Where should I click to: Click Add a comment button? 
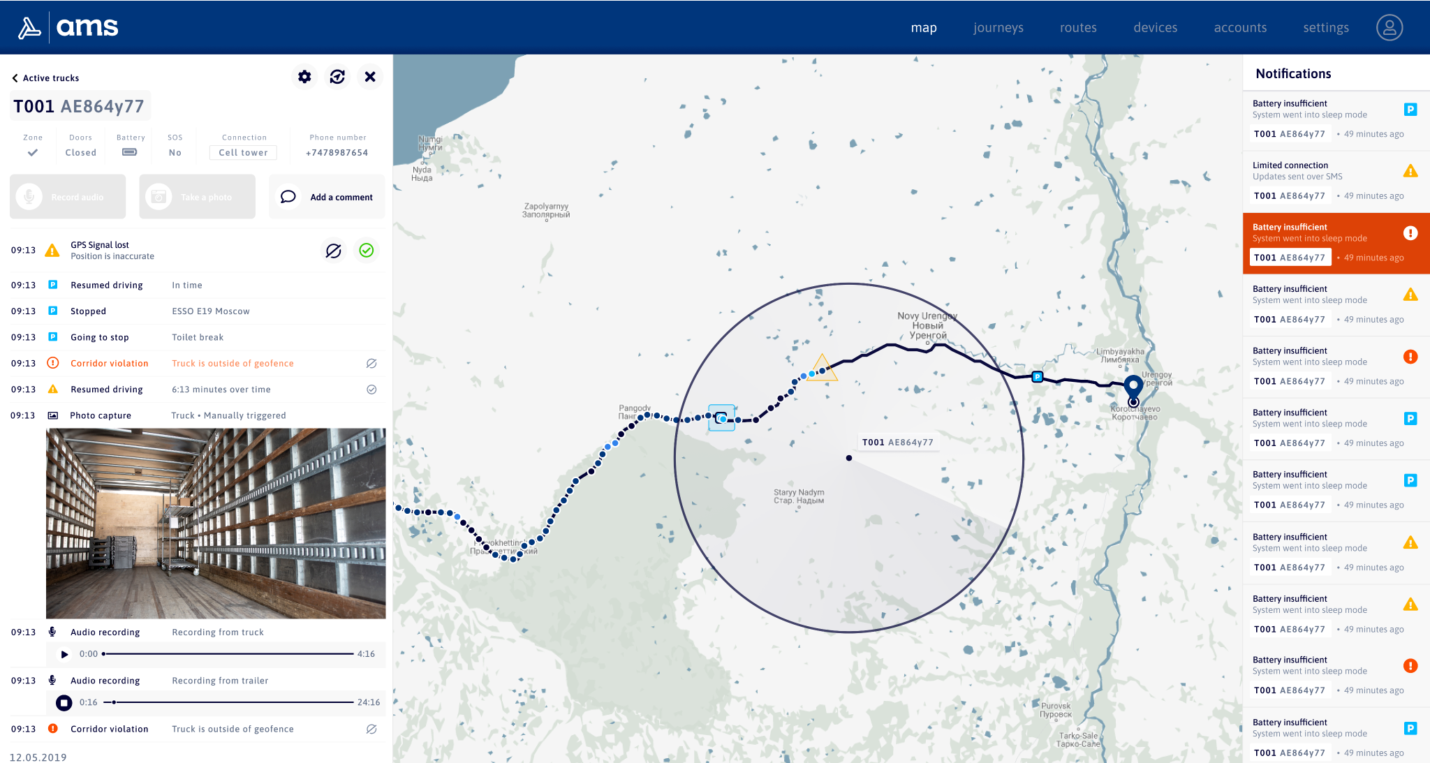pyautogui.click(x=327, y=197)
